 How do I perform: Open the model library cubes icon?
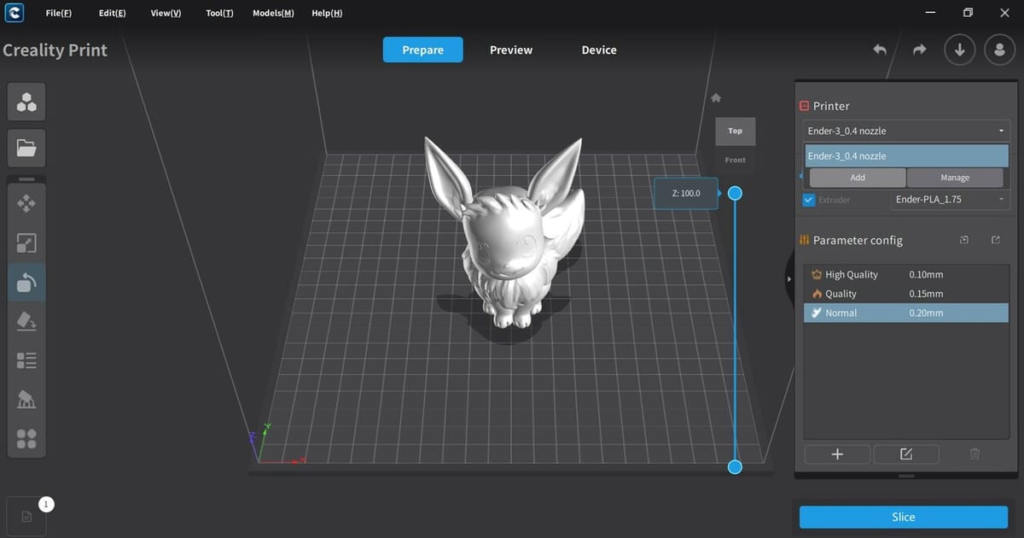click(x=26, y=102)
